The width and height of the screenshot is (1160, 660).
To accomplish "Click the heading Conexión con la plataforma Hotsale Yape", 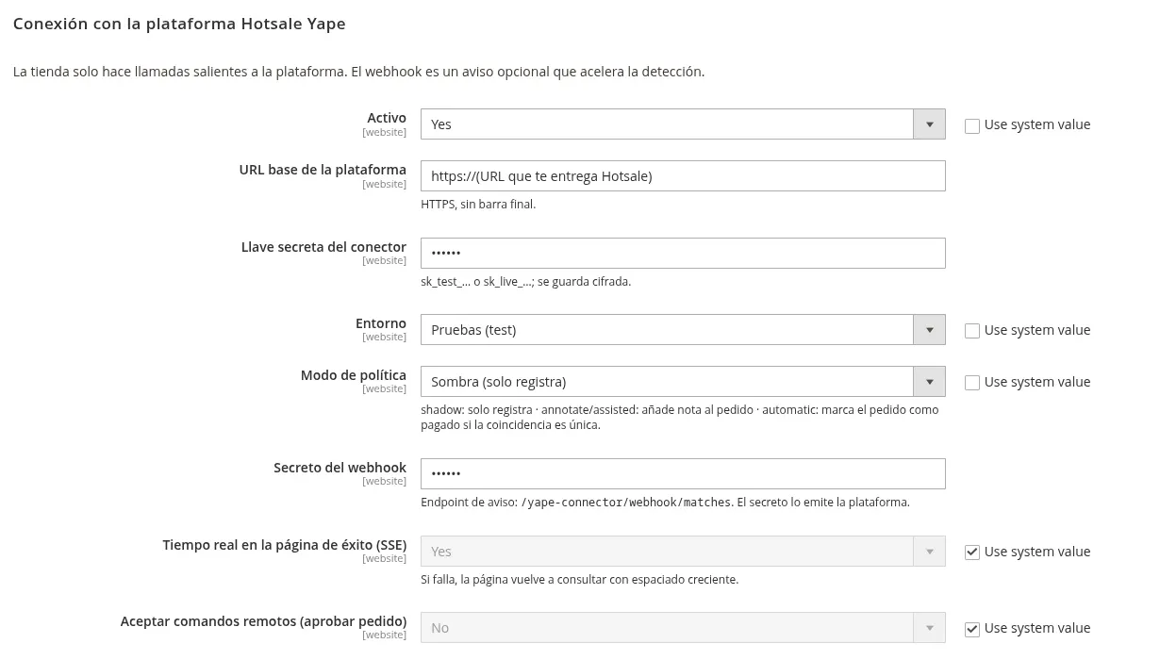I will tap(179, 25).
